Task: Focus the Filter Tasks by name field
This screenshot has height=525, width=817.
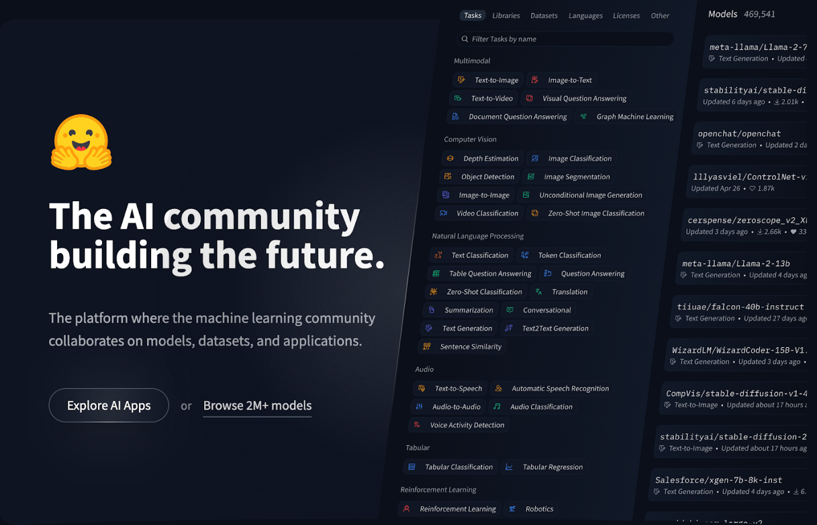Action: click(566, 39)
